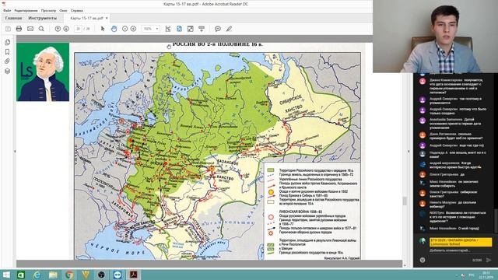
Task: Open OBS Studio from the taskbar
Action: point(101,275)
